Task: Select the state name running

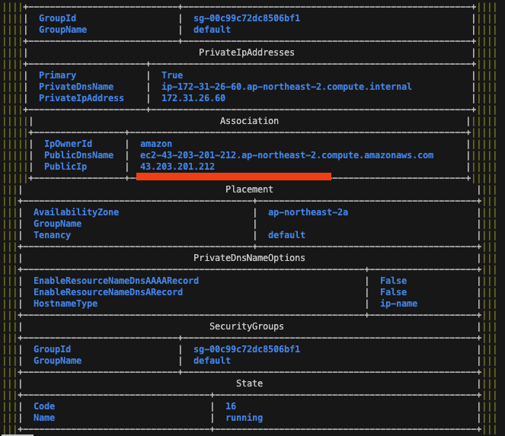Action: click(245, 418)
